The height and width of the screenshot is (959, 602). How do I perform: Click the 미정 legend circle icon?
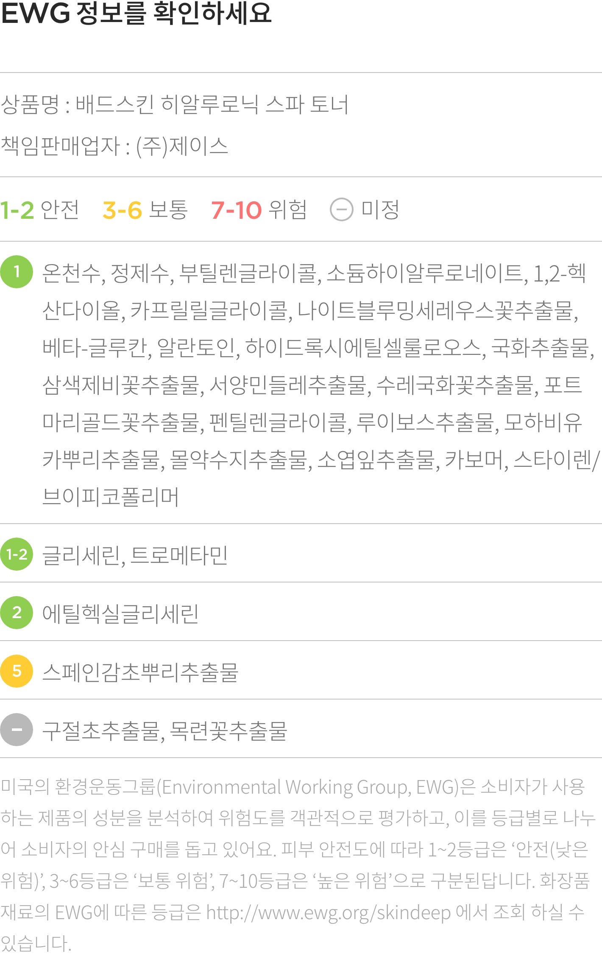342,209
